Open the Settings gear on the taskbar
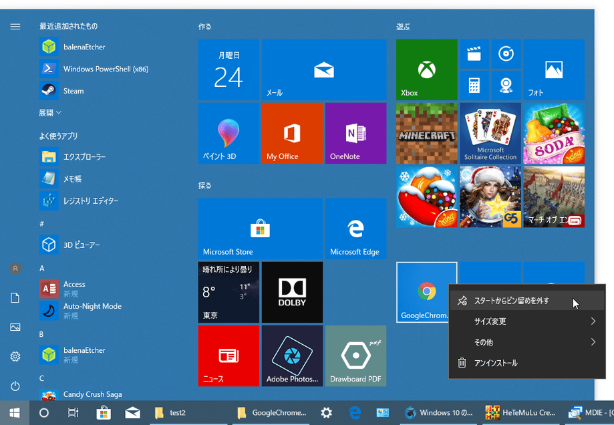This screenshot has width=614, height=425. (326, 412)
